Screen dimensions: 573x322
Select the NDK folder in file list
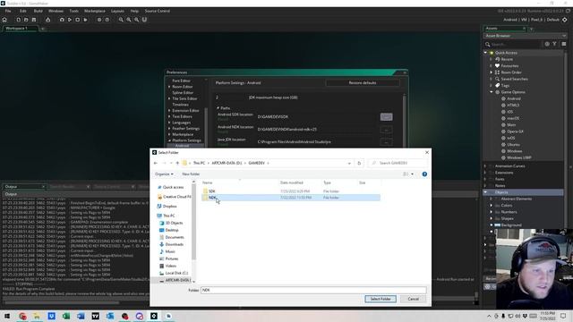[290, 198]
